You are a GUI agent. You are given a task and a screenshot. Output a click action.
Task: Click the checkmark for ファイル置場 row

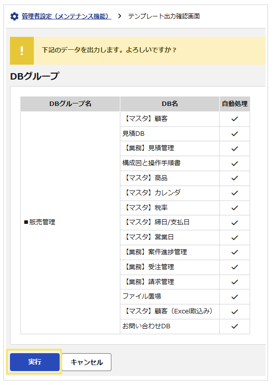click(x=235, y=297)
